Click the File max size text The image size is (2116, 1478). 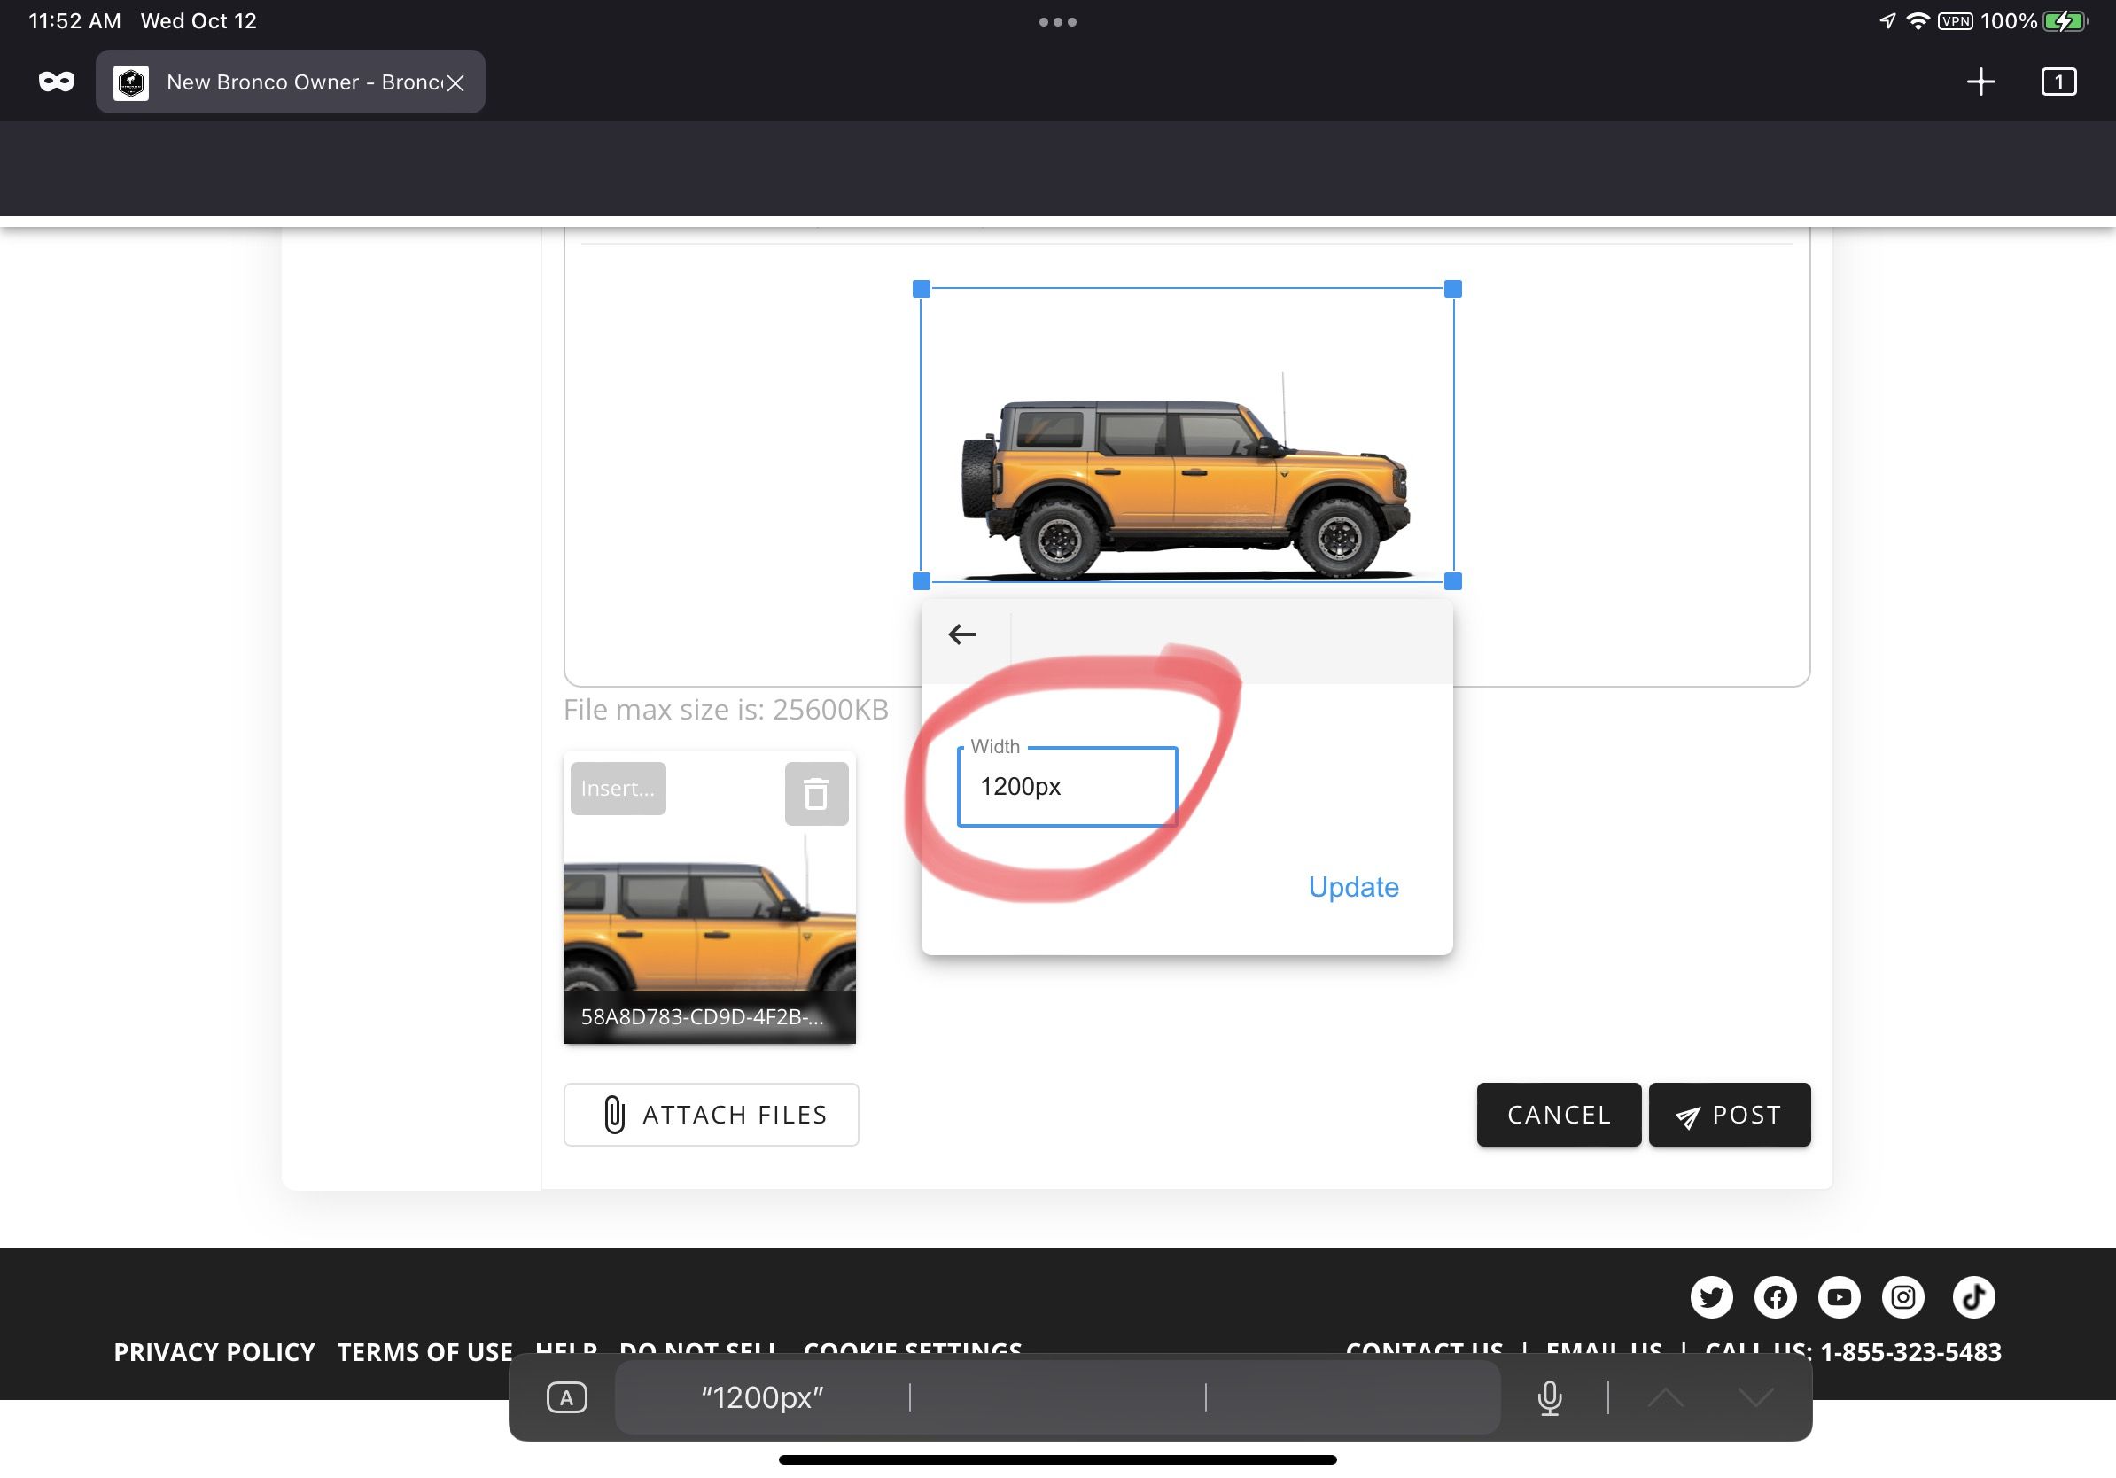(x=727, y=710)
